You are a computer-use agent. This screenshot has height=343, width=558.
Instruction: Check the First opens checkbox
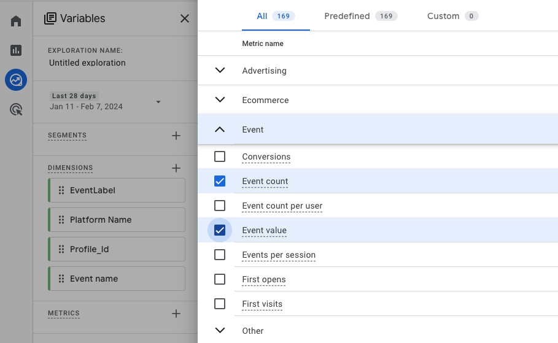tap(220, 279)
